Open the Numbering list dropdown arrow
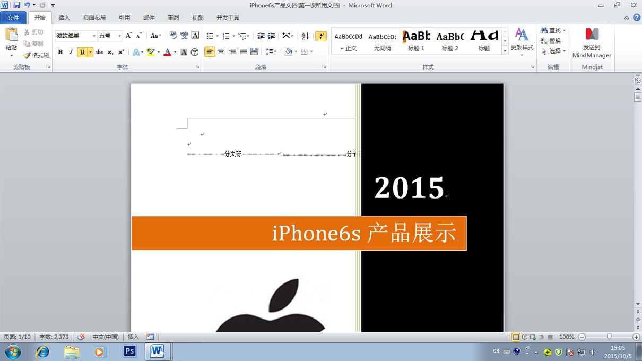 [233, 36]
